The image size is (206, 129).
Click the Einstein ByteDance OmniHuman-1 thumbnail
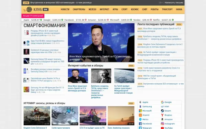(x=101, y=76)
